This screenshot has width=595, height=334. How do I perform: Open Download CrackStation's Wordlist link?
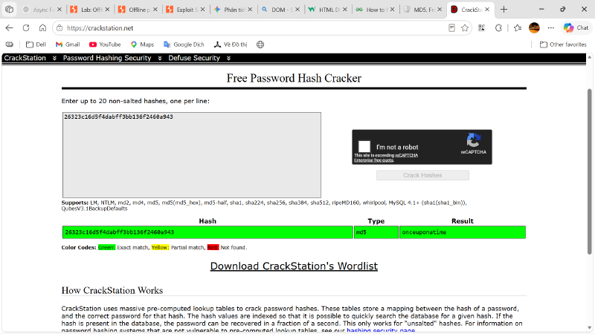pyautogui.click(x=294, y=266)
